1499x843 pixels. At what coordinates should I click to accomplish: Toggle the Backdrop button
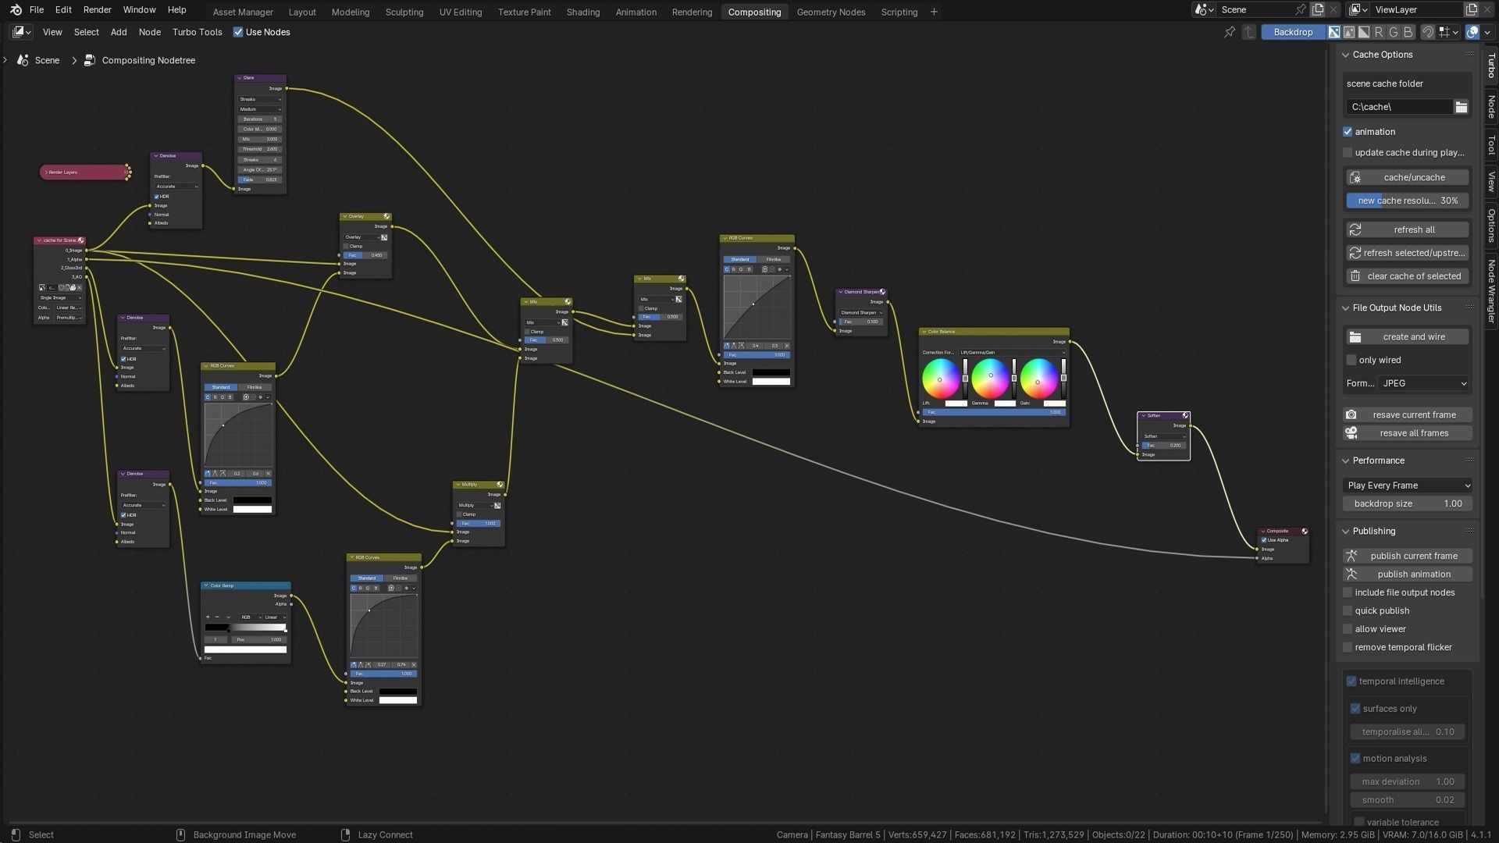click(x=1292, y=32)
